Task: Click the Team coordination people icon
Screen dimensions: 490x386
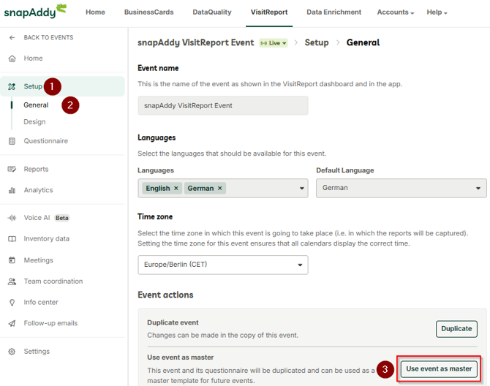Action: (x=12, y=281)
